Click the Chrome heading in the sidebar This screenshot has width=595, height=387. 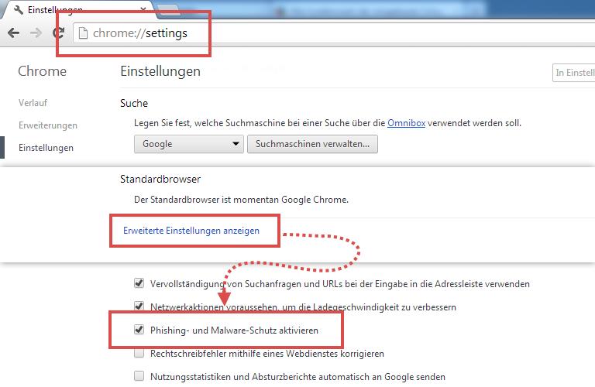(x=42, y=71)
